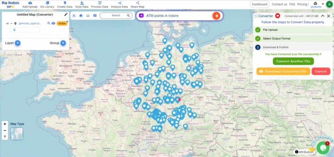The image size is (334, 157).
Task: Expand the products dropdown
Action: pos(323,4)
